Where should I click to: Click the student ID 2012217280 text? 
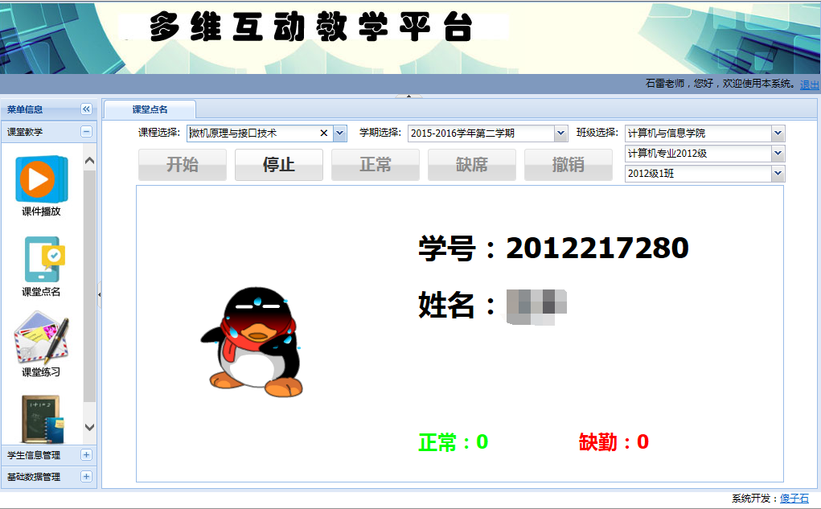(597, 248)
